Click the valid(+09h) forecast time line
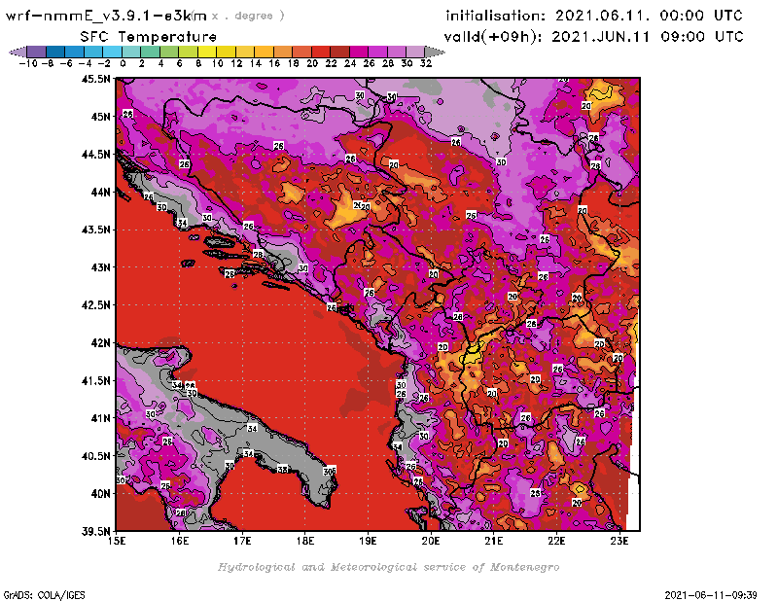 pyautogui.click(x=593, y=37)
